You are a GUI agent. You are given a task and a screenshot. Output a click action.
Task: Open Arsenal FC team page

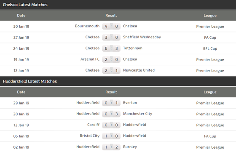pyautogui.click(x=90, y=59)
